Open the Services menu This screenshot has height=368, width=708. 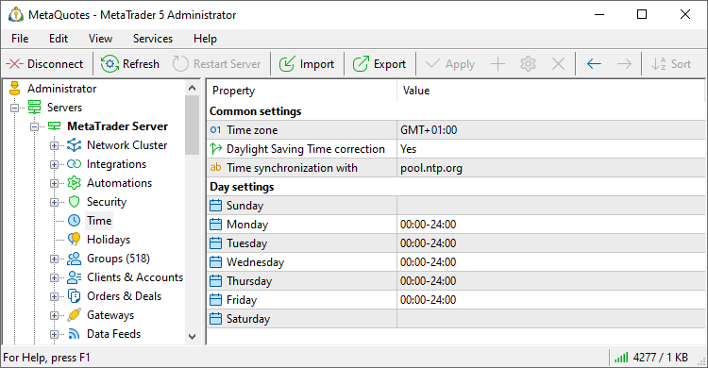(153, 39)
